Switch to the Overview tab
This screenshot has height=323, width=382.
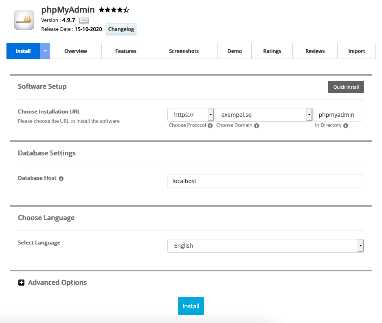[76, 51]
